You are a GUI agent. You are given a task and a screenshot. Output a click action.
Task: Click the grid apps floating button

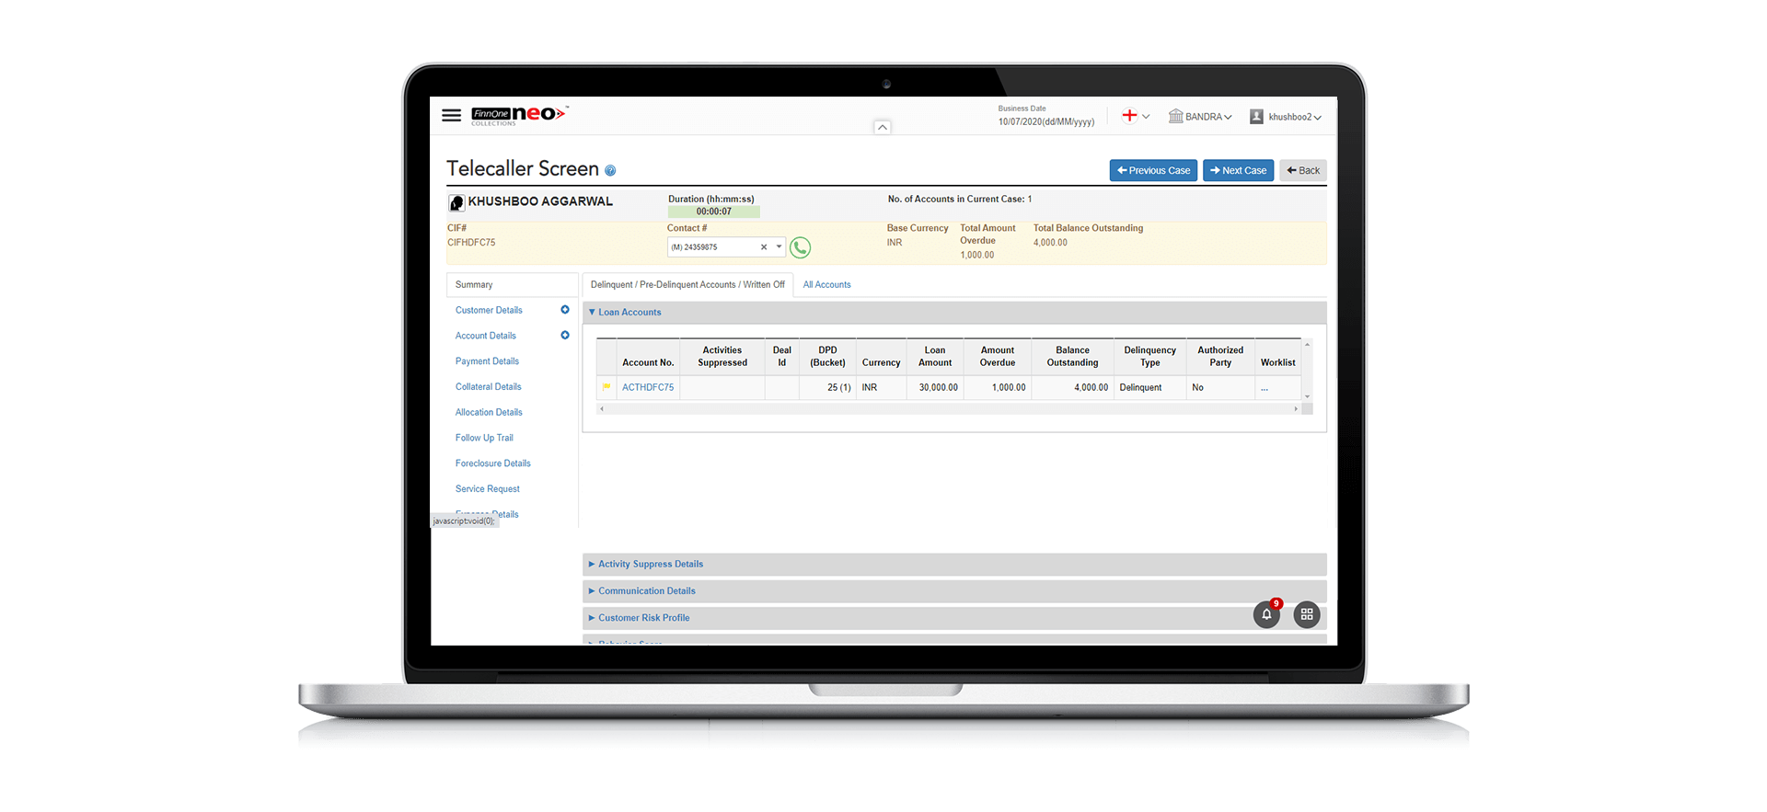(x=1307, y=614)
